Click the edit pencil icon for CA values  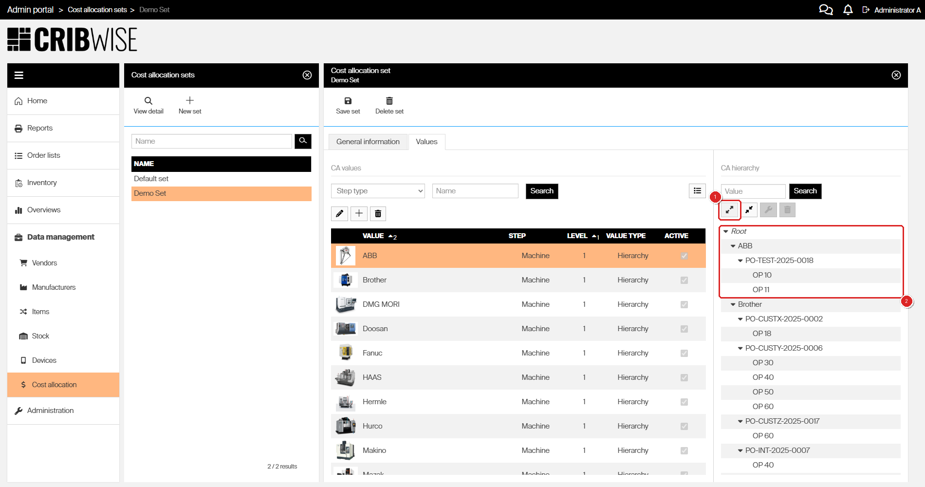(339, 213)
